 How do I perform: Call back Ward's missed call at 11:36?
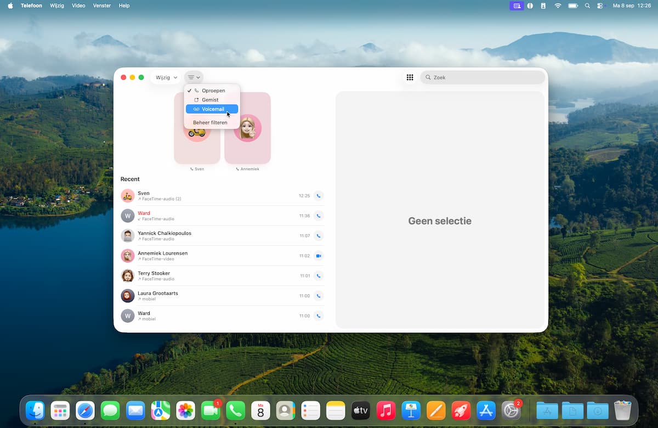319,216
